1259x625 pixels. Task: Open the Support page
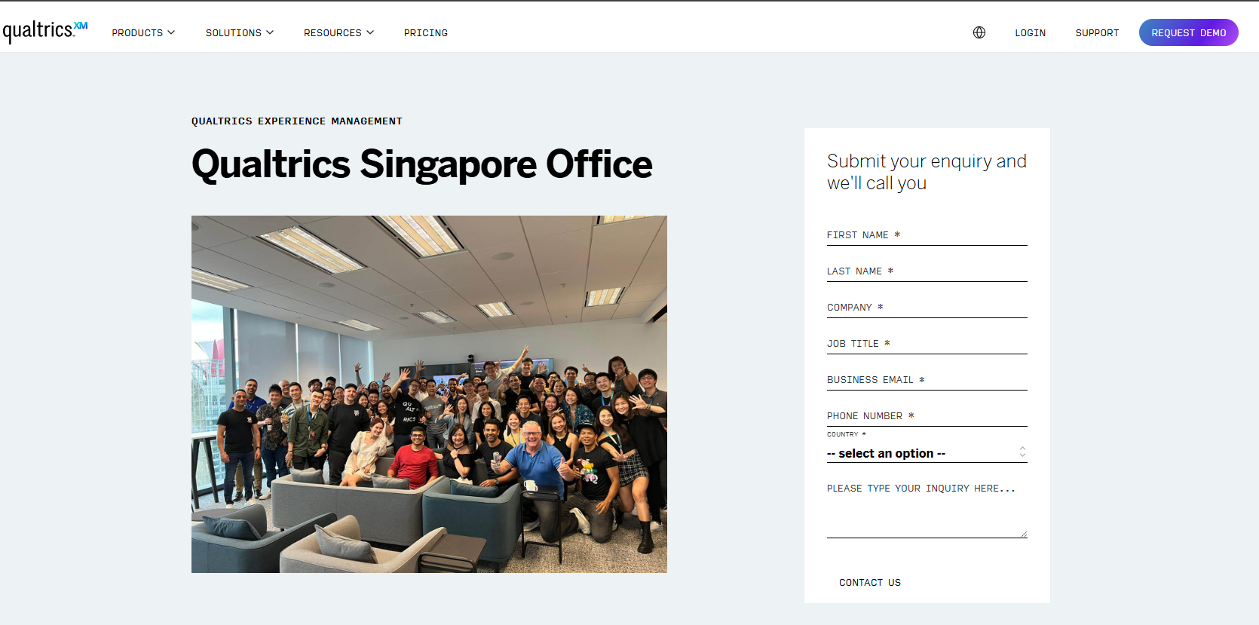[x=1096, y=32]
